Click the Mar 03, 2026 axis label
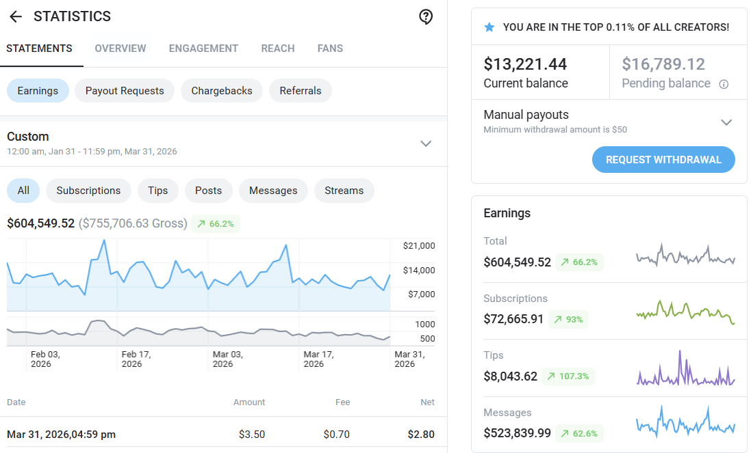 coord(227,359)
